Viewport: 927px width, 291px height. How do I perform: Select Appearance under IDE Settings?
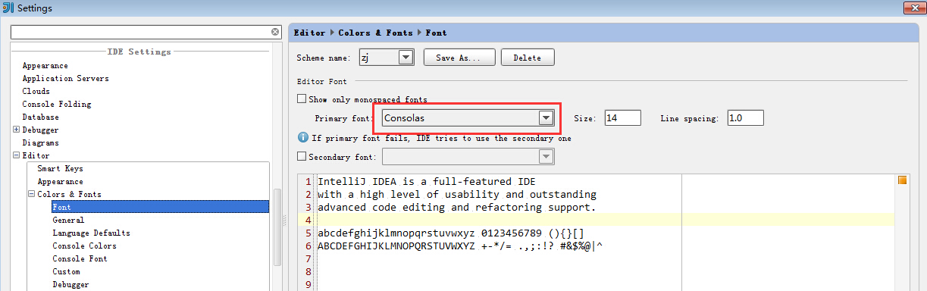[45, 66]
